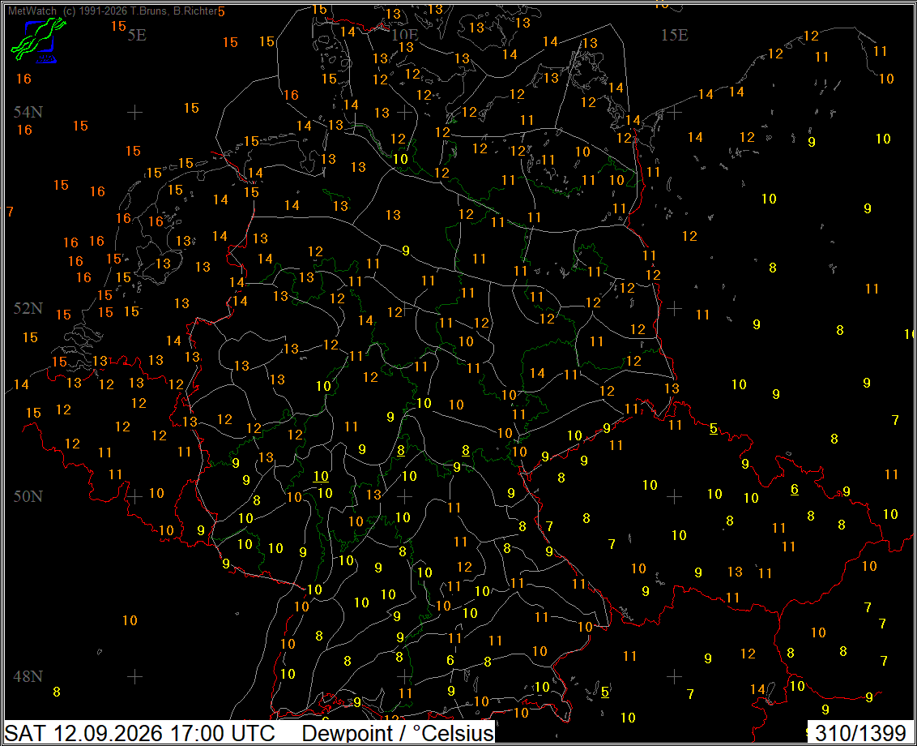This screenshot has width=917, height=746.
Task: Click the MetWatch copyright title text
Action: click(x=113, y=11)
